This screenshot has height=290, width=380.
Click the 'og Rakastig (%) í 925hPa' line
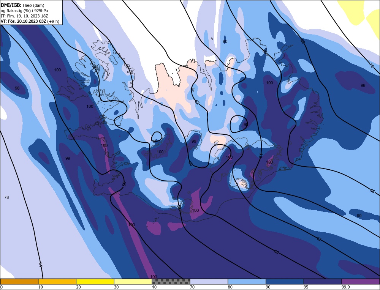(24, 11)
